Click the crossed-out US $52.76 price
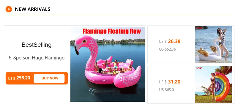 click(x=167, y=49)
